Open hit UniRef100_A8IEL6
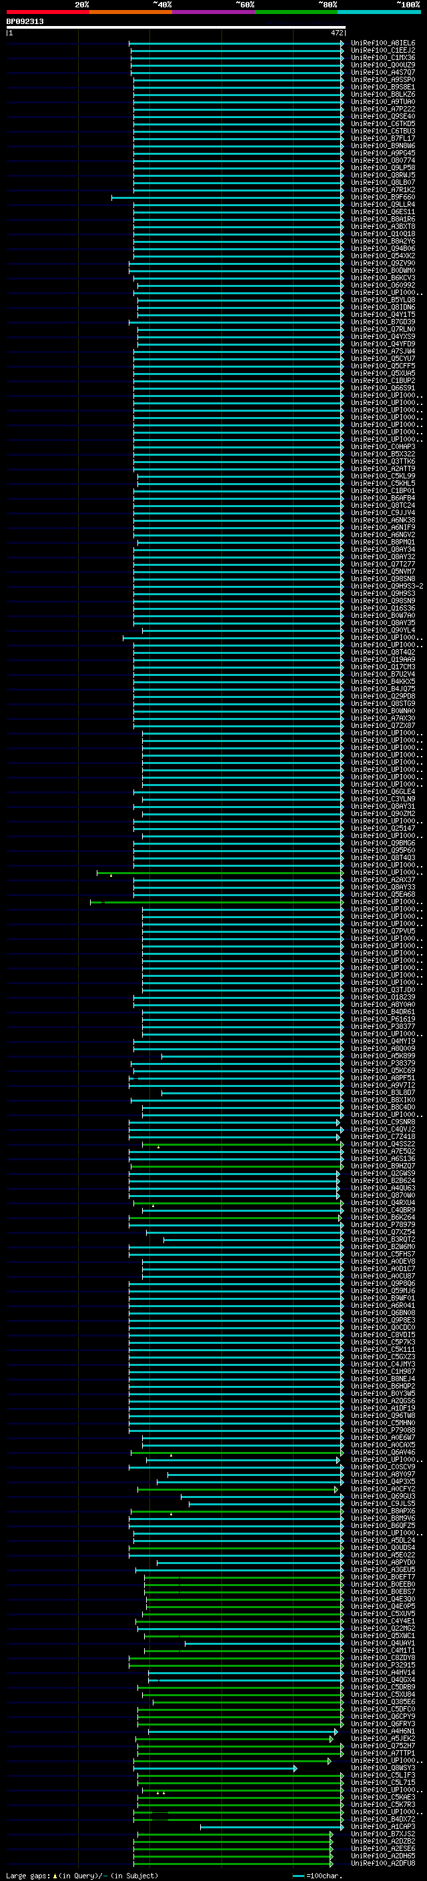 [x=382, y=43]
